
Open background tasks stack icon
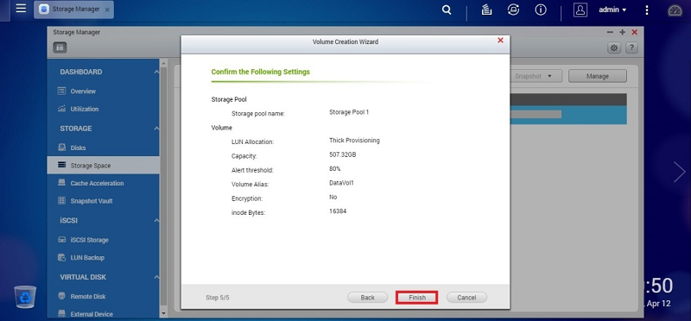click(486, 9)
